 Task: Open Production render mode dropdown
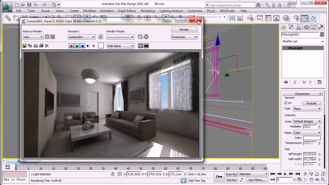click(x=184, y=37)
